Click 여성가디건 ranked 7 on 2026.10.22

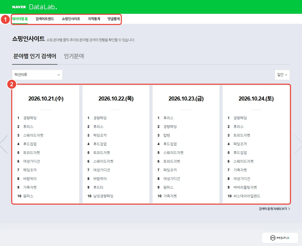(x=102, y=170)
